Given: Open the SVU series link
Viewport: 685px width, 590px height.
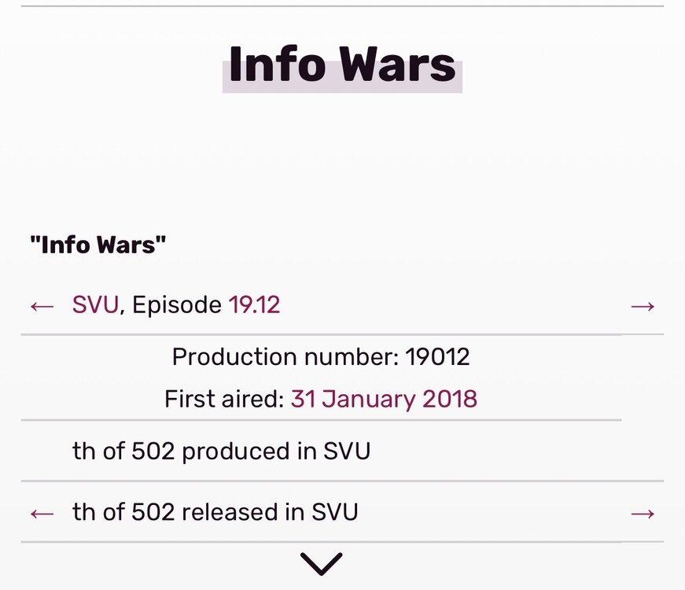Looking at the screenshot, I should (95, 305).
